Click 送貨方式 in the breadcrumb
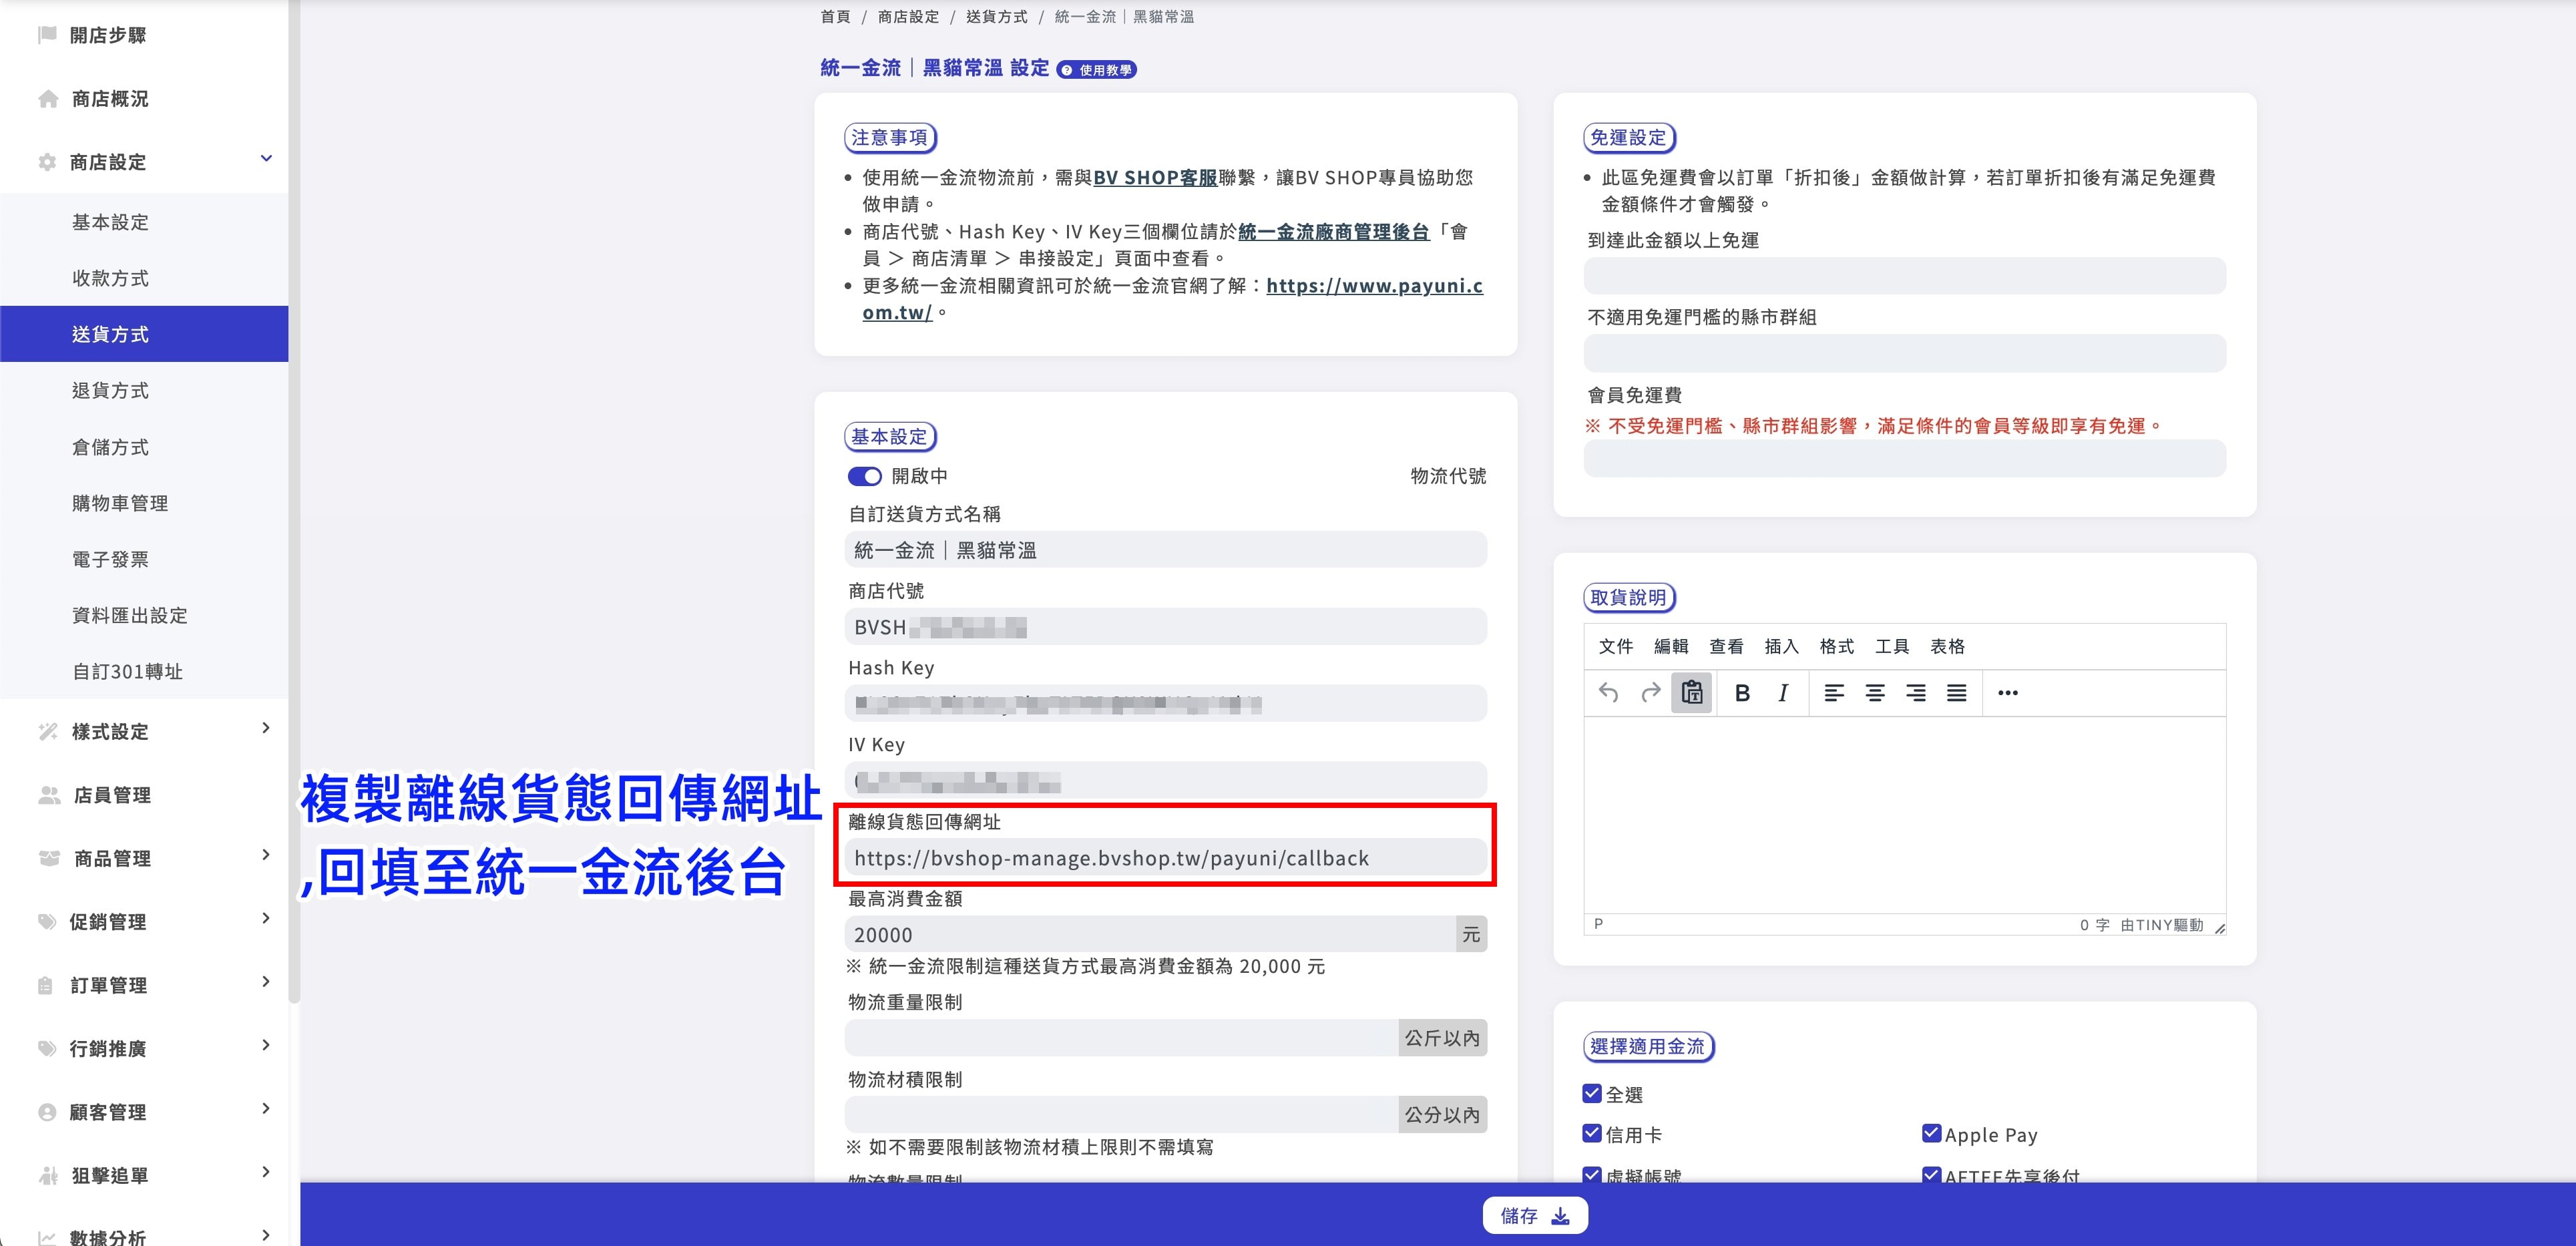 tap(996, 17)
